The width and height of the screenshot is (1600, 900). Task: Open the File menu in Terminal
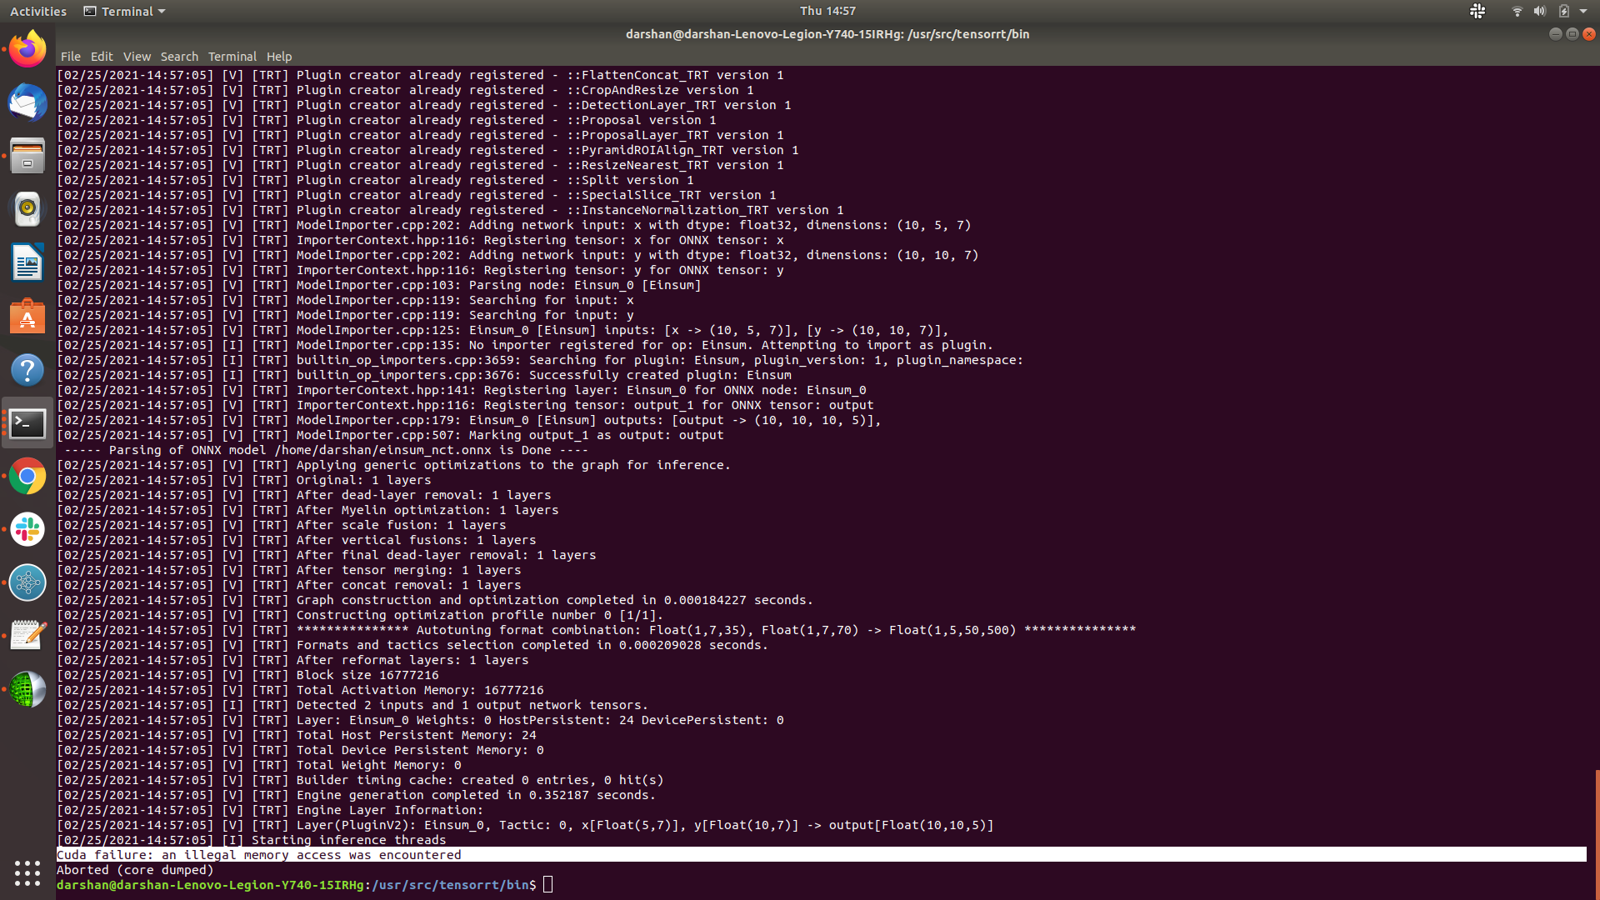coord(71,57)
